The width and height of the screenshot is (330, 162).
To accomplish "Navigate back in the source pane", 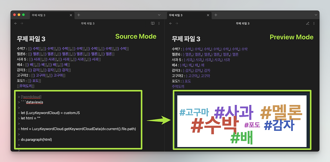I will tap(16, 23).
